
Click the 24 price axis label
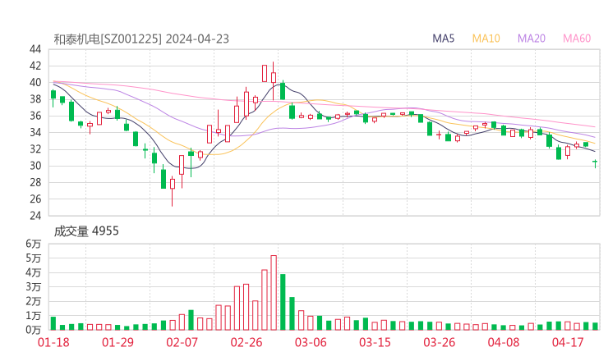(35, 216)
